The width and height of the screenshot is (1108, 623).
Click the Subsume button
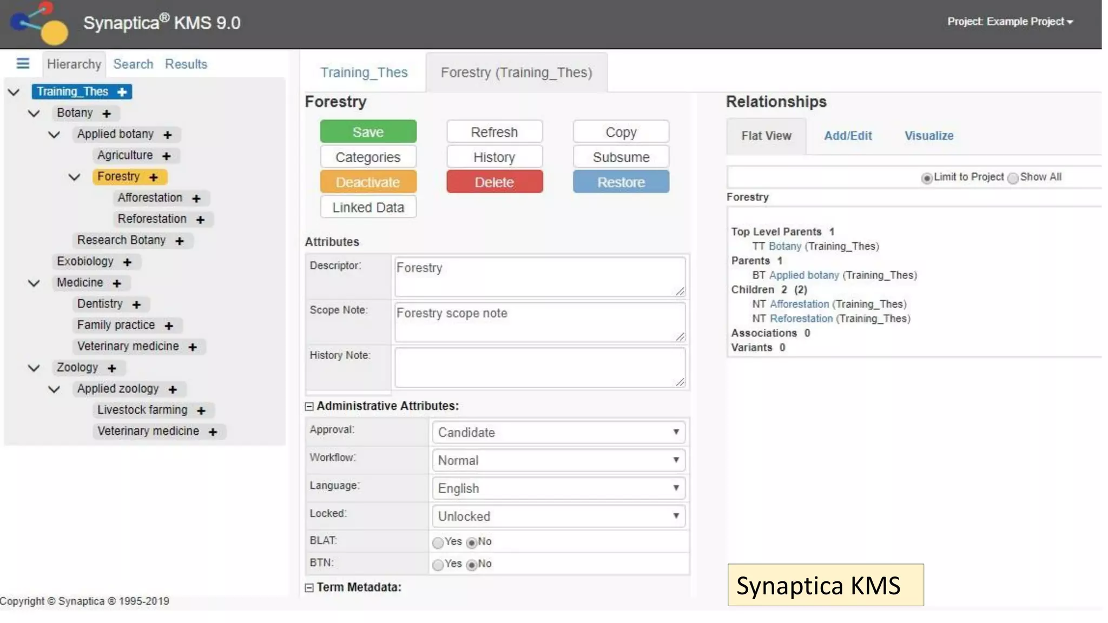[x=621, y=157]
